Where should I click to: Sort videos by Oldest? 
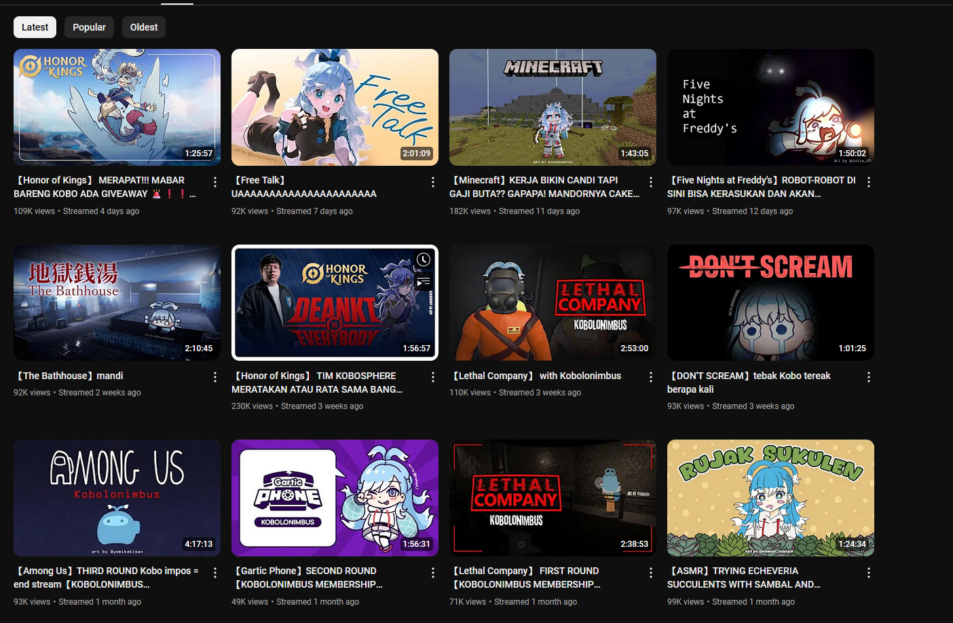tap(144, 27)
